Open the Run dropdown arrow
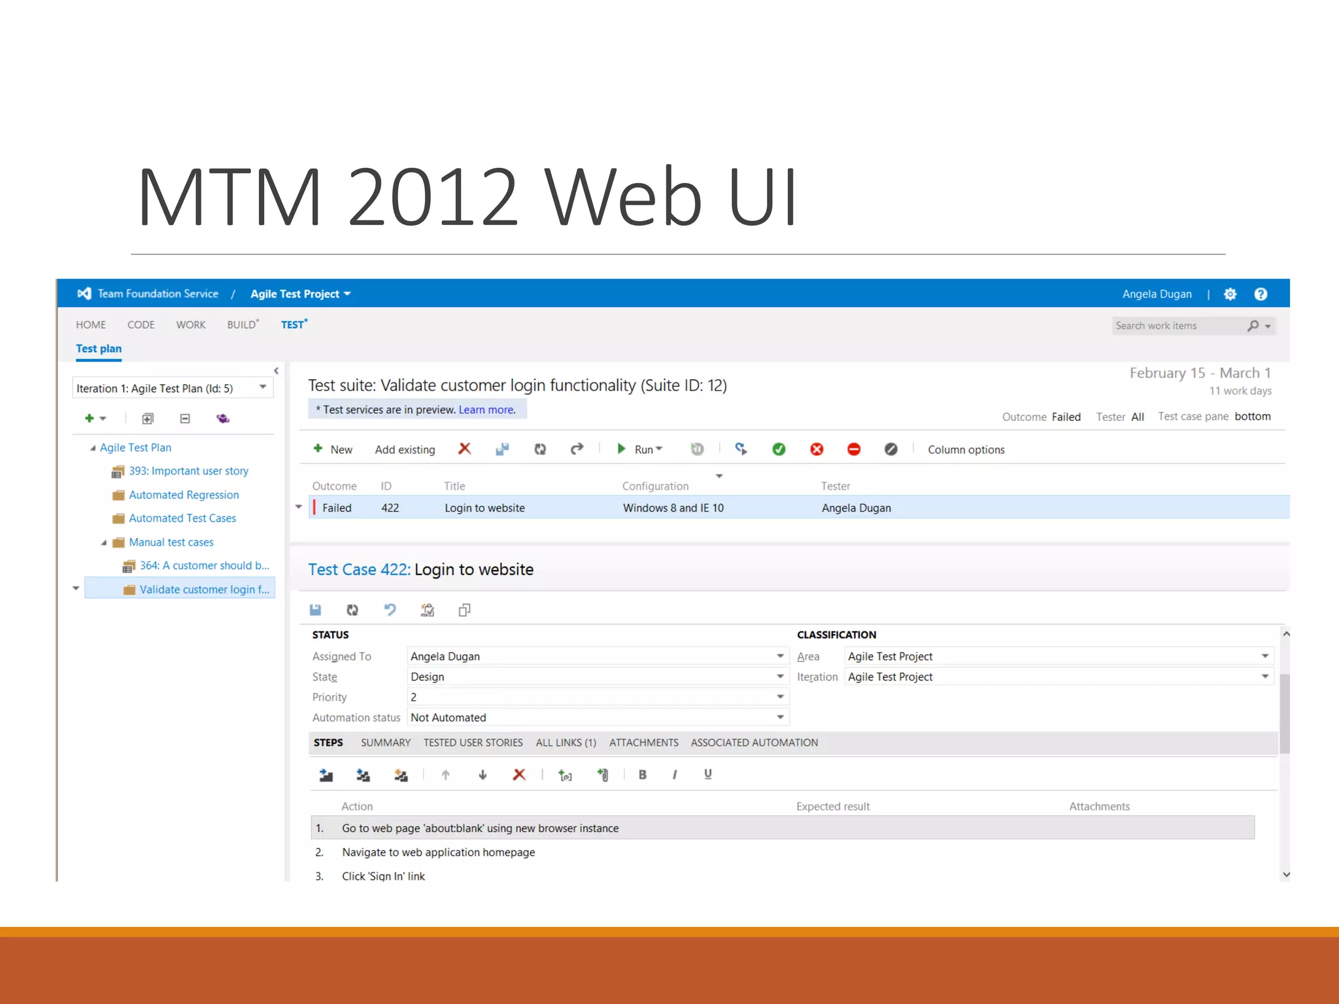1339x1004 pixels. point(659,449)
